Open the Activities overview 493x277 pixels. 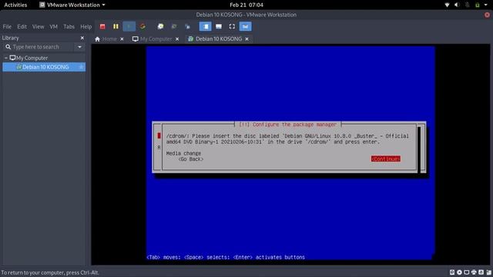(x=15, y=5)
